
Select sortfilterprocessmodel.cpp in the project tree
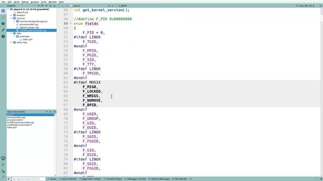(31, 30)
